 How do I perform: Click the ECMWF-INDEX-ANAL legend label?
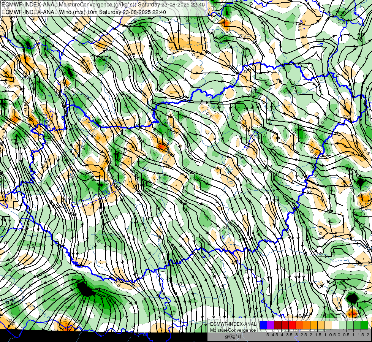pos(233,324)
